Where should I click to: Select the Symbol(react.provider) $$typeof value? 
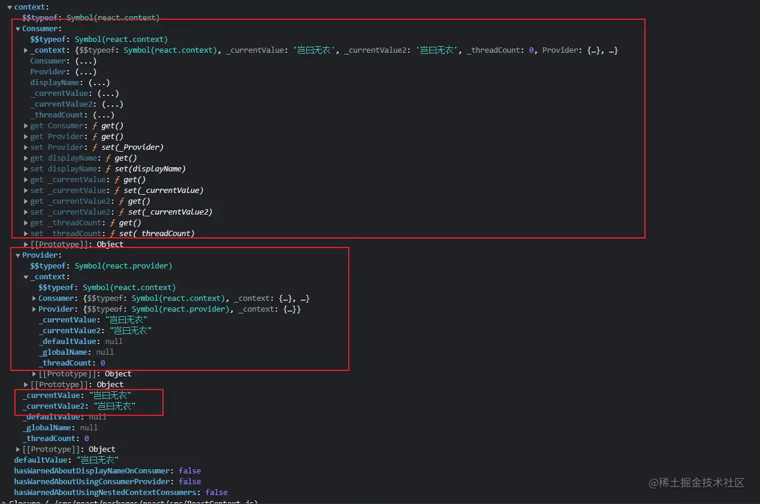[123, 266]
